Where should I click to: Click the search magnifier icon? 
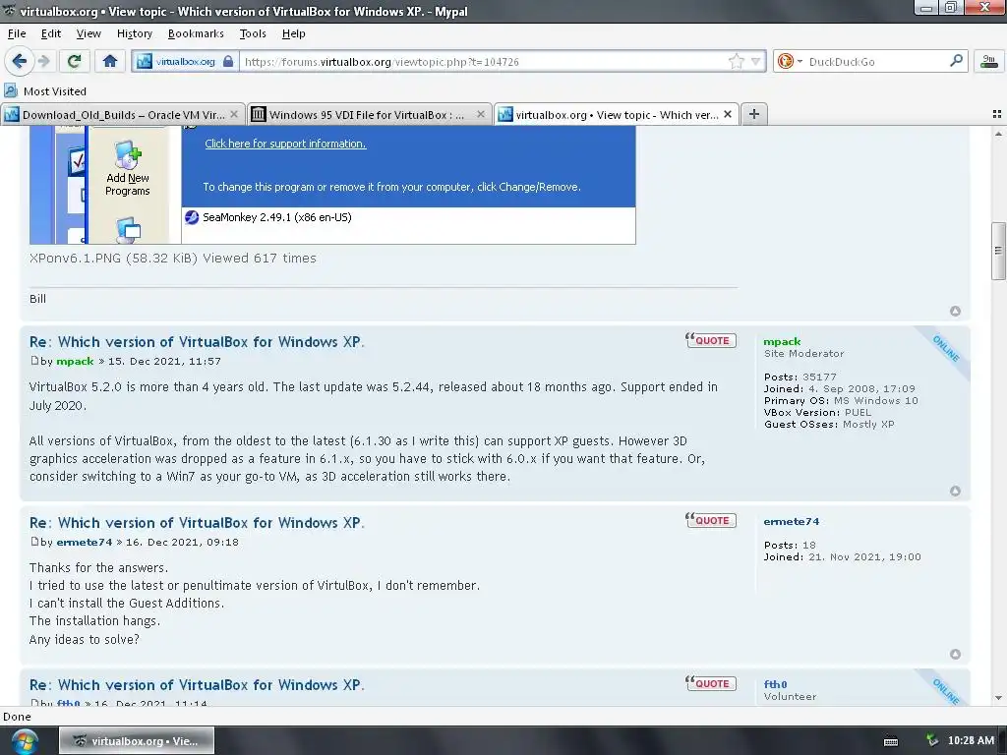[956, 61]
